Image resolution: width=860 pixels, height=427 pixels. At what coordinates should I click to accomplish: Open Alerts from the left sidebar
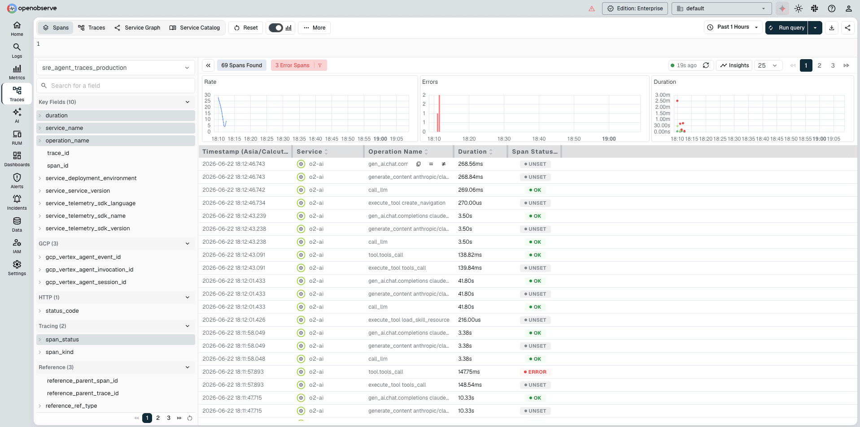tap(17, 181)
